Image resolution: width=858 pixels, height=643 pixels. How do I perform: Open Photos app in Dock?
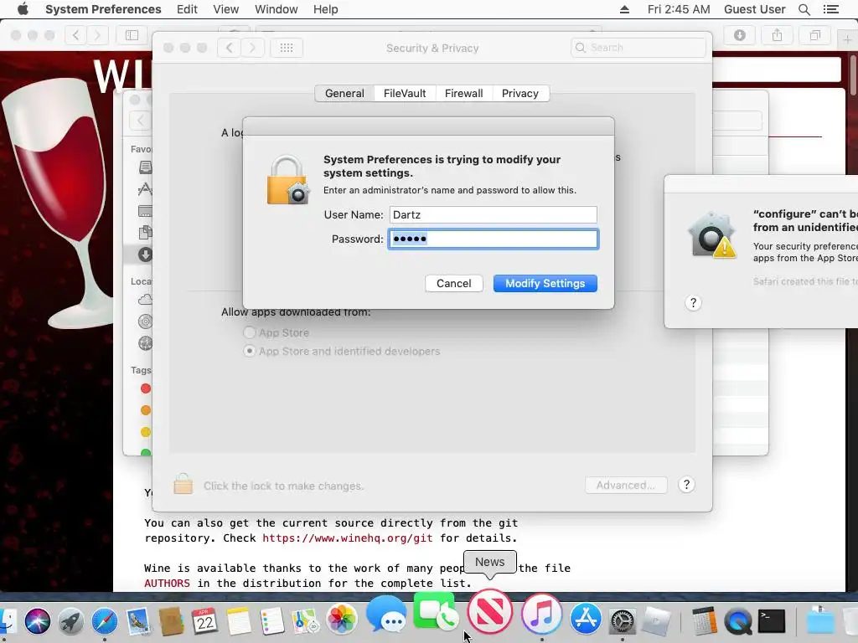342,620
